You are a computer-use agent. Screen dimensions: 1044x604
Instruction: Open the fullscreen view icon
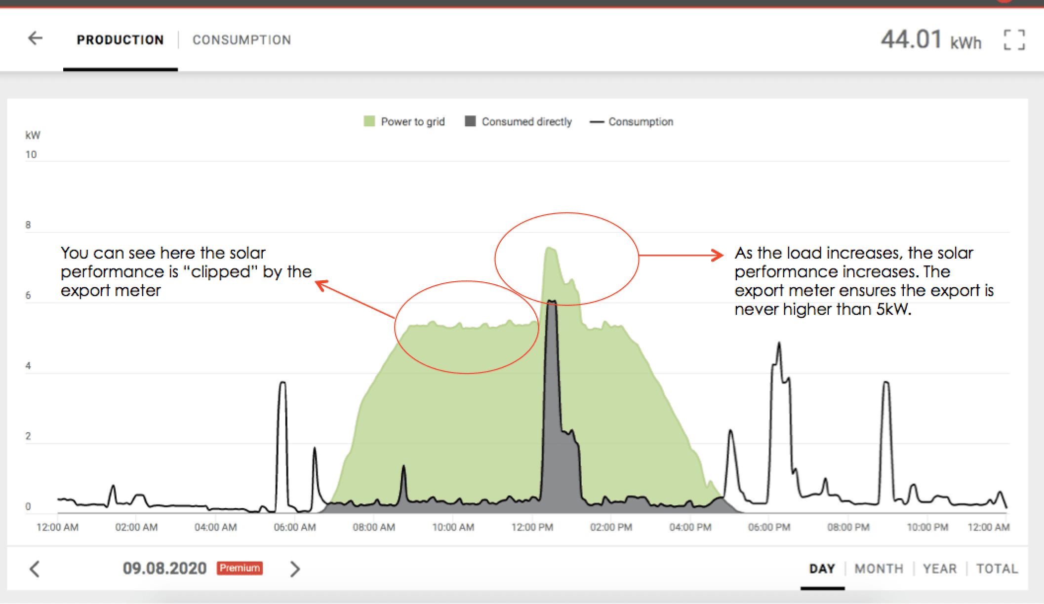click(1014, 40)
